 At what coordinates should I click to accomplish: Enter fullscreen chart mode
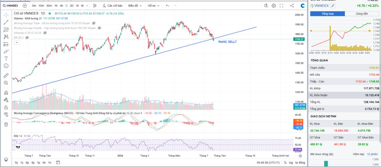tap(281, 5)
